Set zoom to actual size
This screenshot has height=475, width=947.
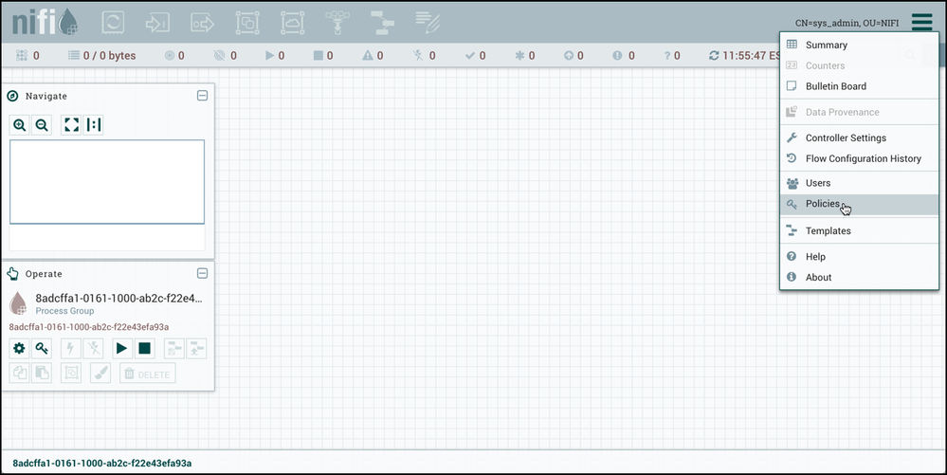click(94, 125)
